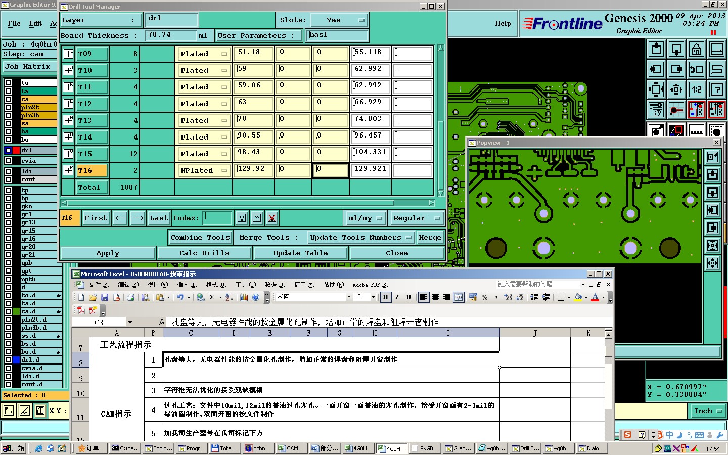Click the bold B icon in Excel toolbar
Screen dimensions: 728x455
tap(385, 297)
